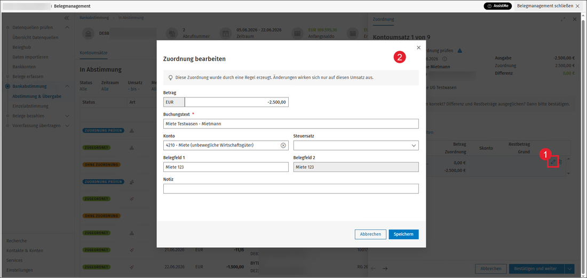The height and width of the screenshot is (278, 587).
Task: Select the Kontoumsätze tab
Action: point(93,53)
